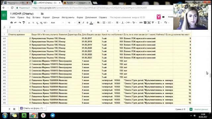Screen dimensions: 212x119
Task: Toggle strikethrough formatting
Action: click(87, 22)
